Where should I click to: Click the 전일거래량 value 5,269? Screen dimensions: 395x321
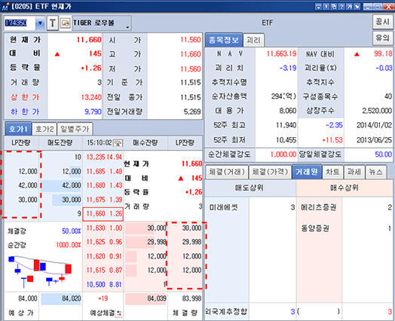pos(192,112)
